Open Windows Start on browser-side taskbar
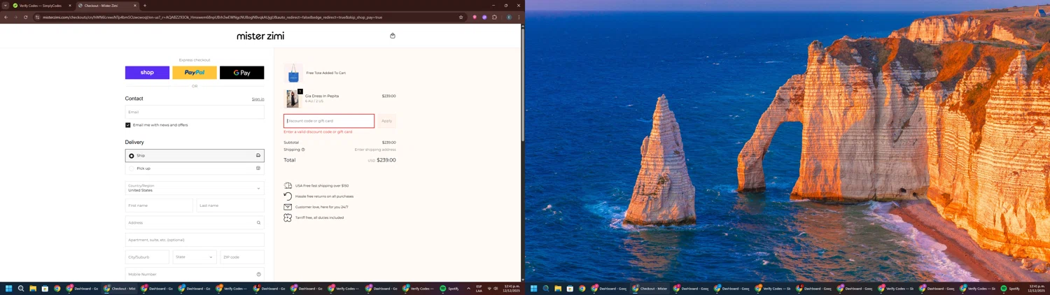This screenshot has height=295, width=1050. point(9,289)
